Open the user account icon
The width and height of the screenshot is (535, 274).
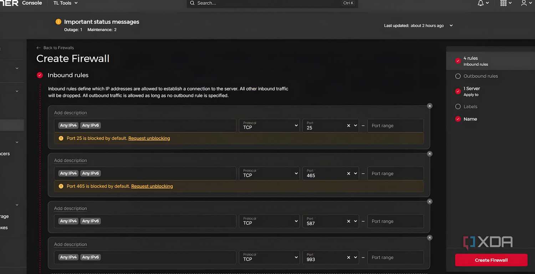tap(524, 3)
